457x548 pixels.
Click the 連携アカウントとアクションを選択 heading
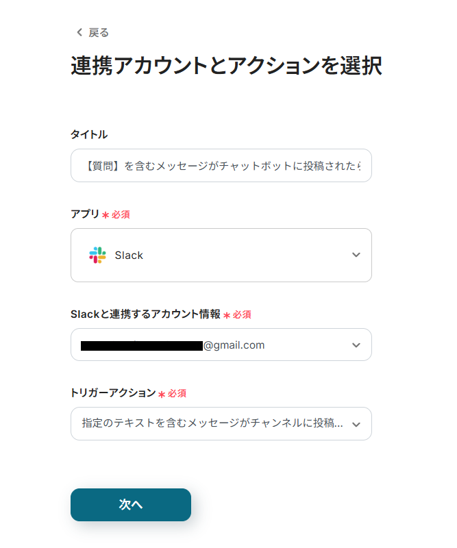[226, 66]
